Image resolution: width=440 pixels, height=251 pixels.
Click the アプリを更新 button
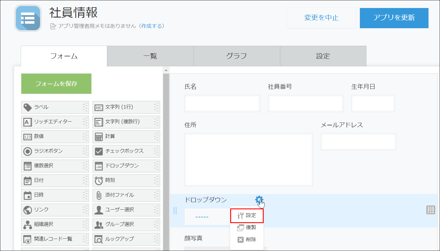point(394,18)
